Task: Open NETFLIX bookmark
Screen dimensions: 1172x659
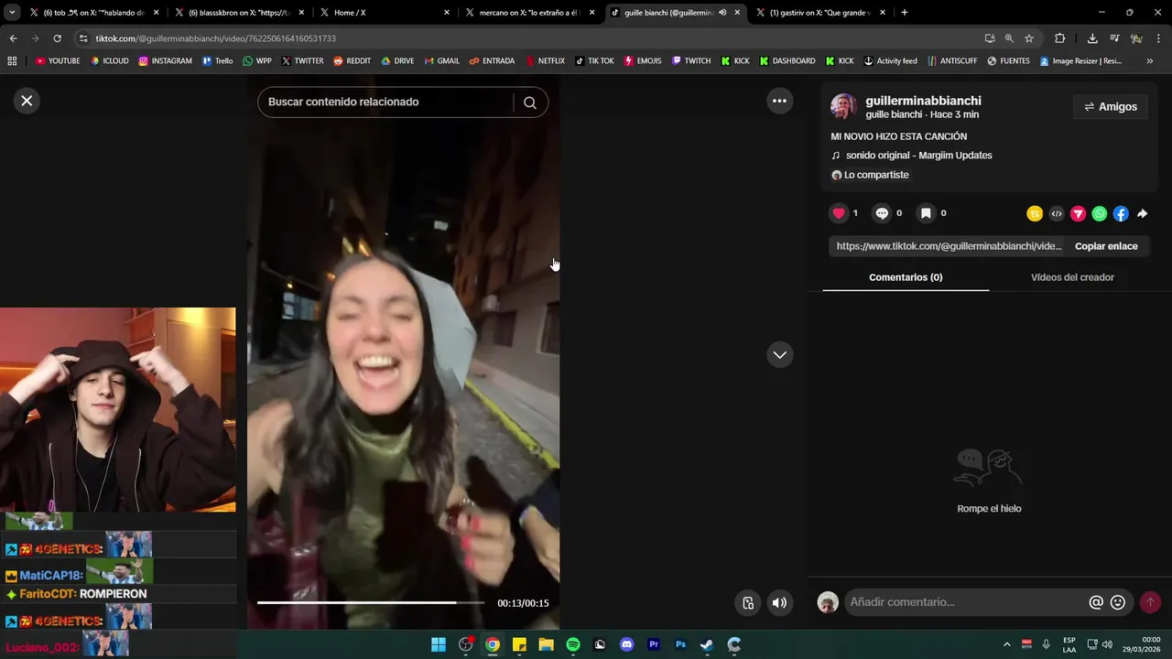Action: point(545,61)
